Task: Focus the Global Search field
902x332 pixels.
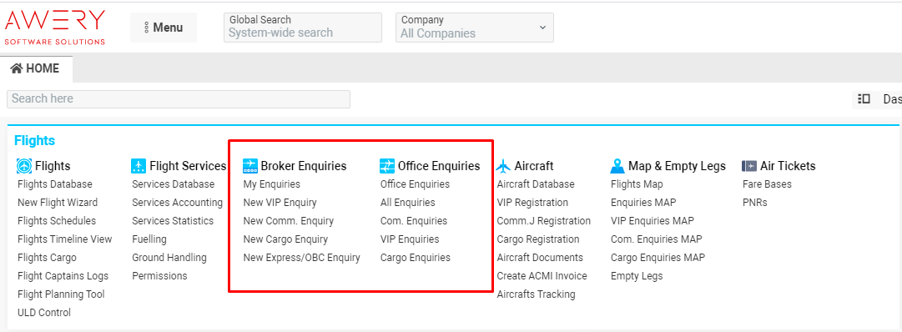Action: coord(303,28)
